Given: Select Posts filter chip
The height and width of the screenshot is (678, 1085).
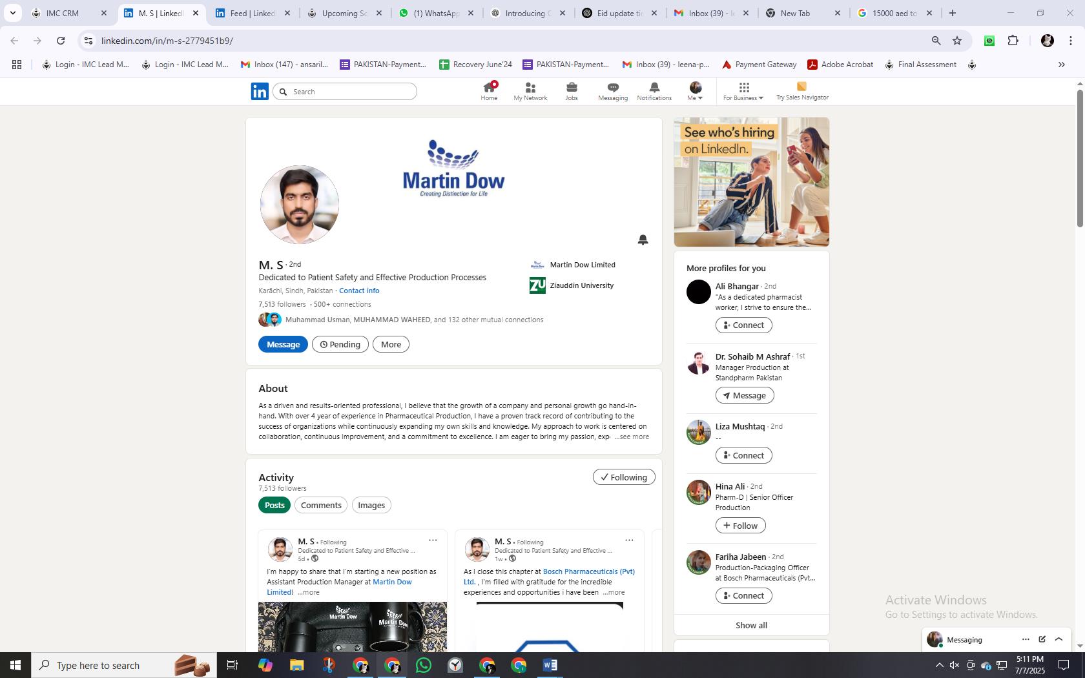Looking at the screenshot, I should coord(274,505).
